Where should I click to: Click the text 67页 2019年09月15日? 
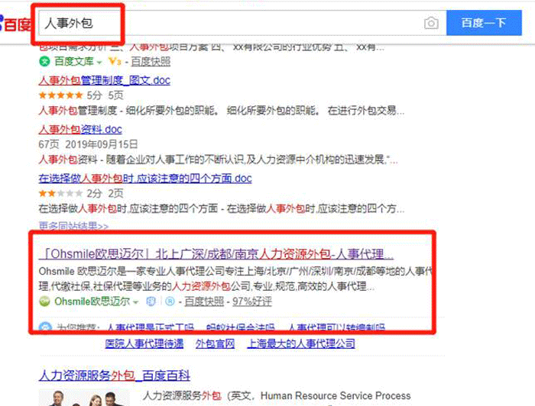88,144
